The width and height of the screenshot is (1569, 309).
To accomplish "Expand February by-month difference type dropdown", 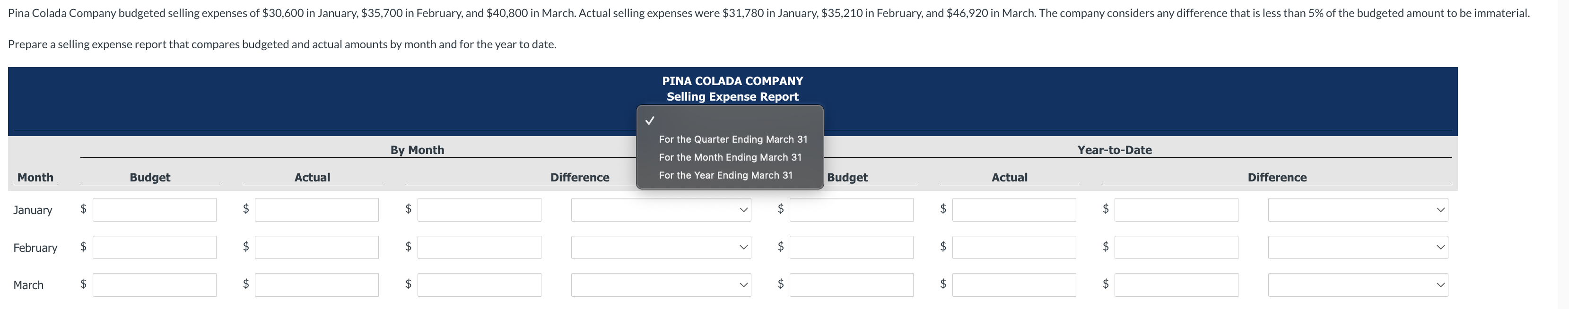I will click(x=661, y=248).
